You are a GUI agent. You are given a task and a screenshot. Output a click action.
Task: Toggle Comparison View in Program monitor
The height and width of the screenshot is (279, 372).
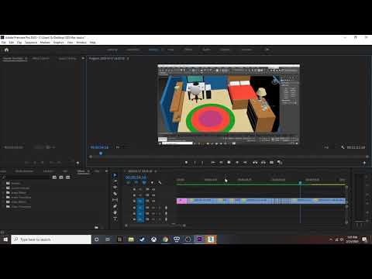(280, 163)
